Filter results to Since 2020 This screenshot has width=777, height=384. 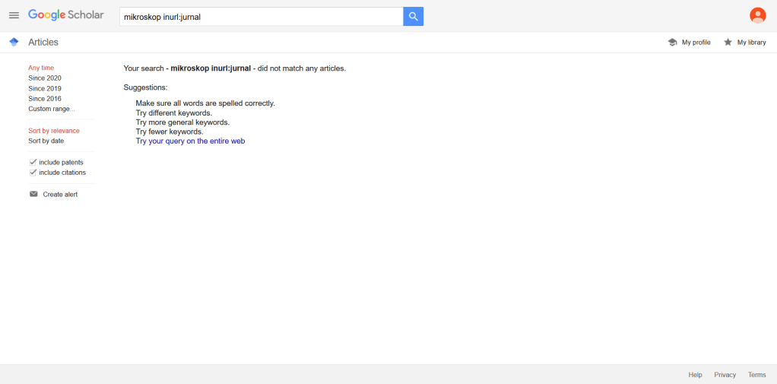coord(45,78)
